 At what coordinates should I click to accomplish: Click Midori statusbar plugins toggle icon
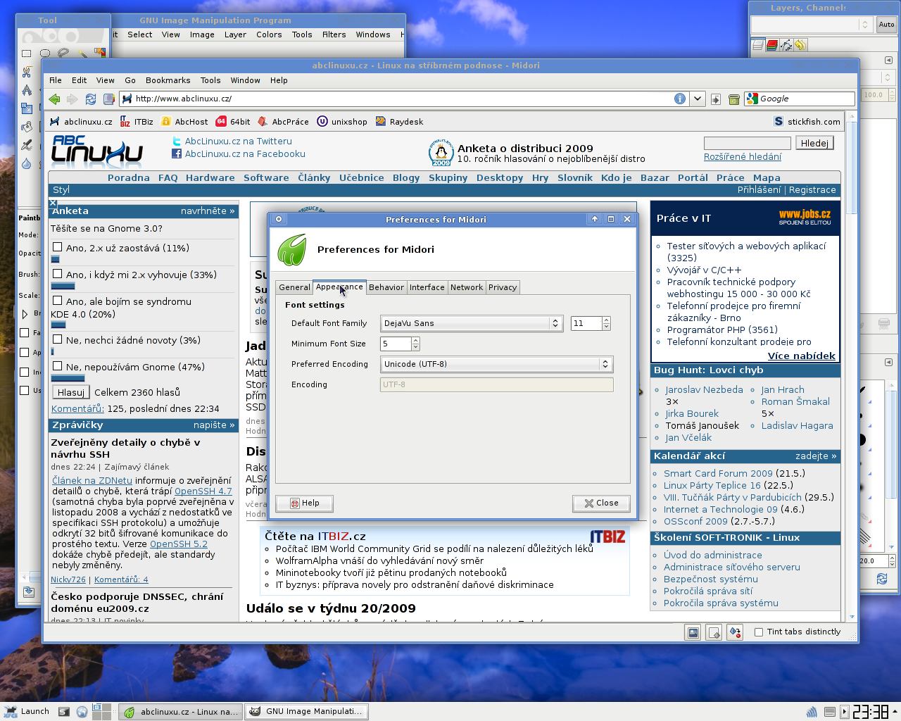(735, 632)
